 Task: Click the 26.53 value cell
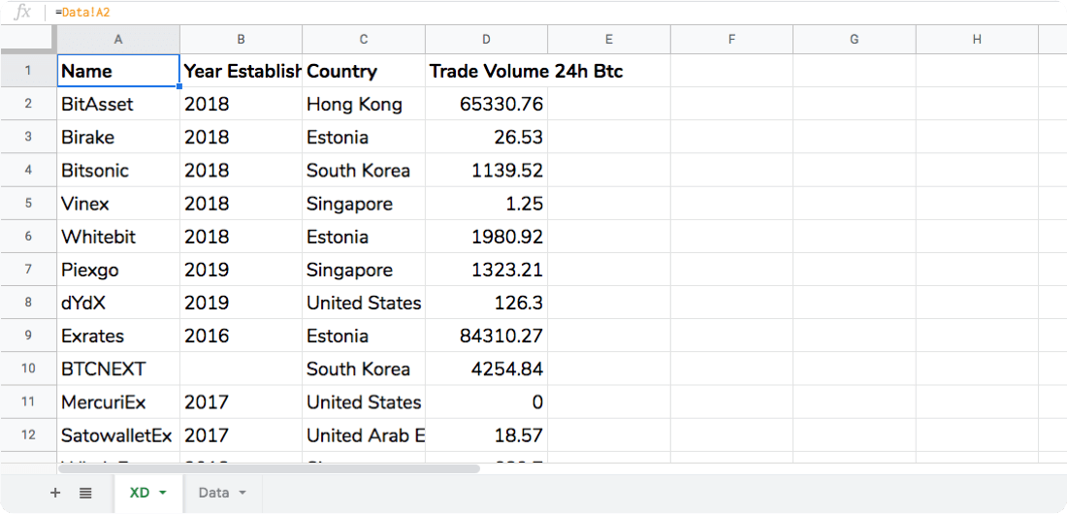pos(486,137)
